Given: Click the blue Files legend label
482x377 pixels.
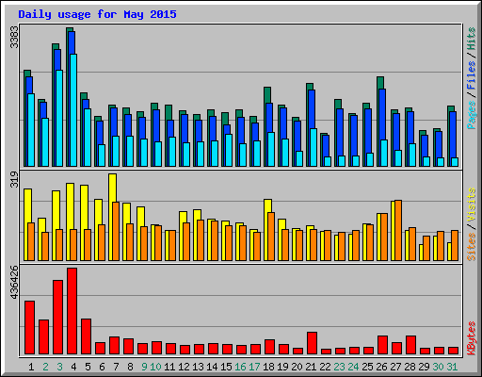Looking at the screenshot, I should [471, 75].
